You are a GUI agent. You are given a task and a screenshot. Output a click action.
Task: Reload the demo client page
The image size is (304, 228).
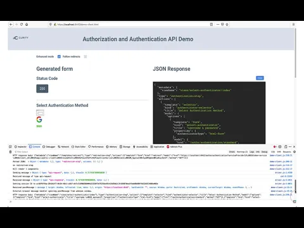[22, 25]
